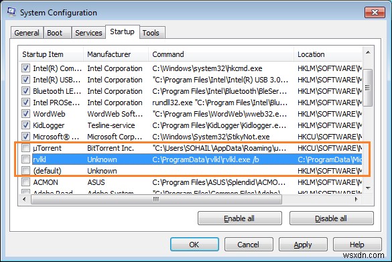Click the horizontal scrollbar right arrow
This screenshot has height=262, width=392.
[x=356, y=199]
